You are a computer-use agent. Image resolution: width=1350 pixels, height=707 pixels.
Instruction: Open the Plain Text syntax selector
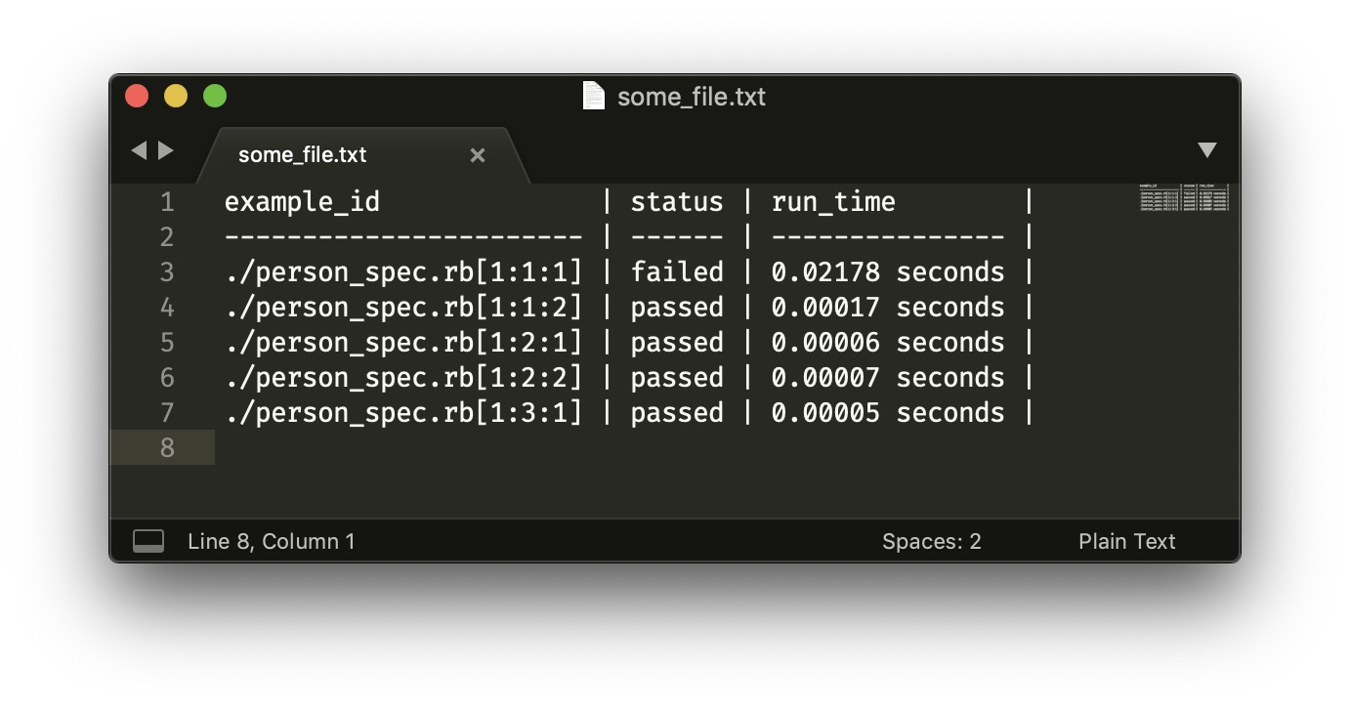click(x=1126, y=541)
